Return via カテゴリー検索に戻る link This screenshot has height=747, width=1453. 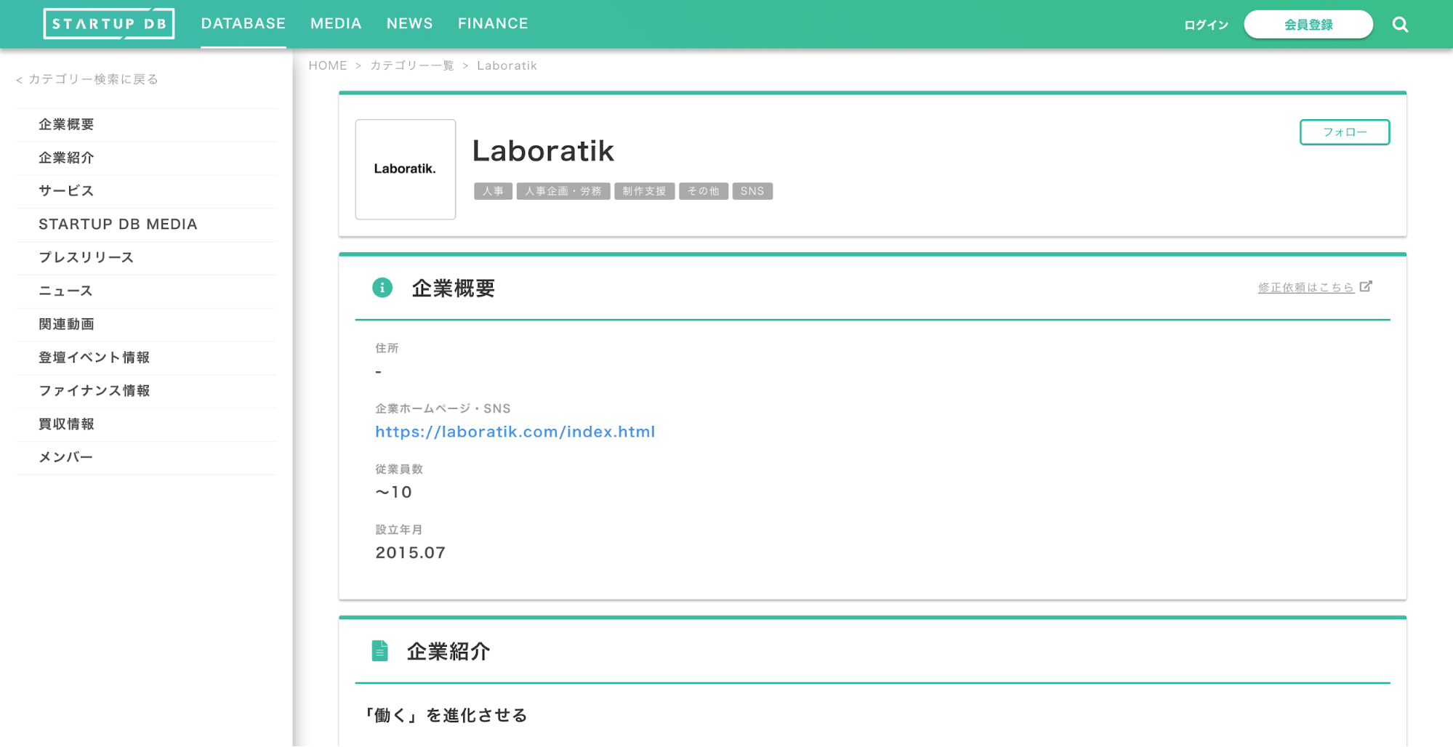click(x=87, y=79)
